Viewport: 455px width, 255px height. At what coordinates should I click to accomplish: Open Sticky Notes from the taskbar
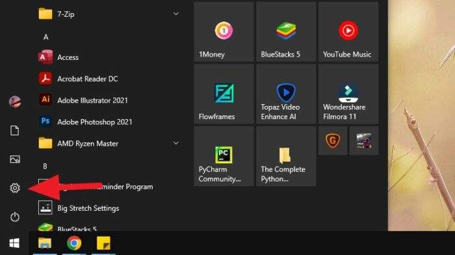click(103, 243)
